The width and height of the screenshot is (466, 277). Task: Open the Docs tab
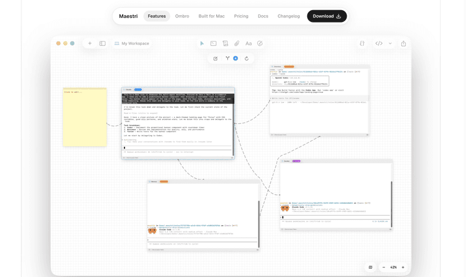263,16
